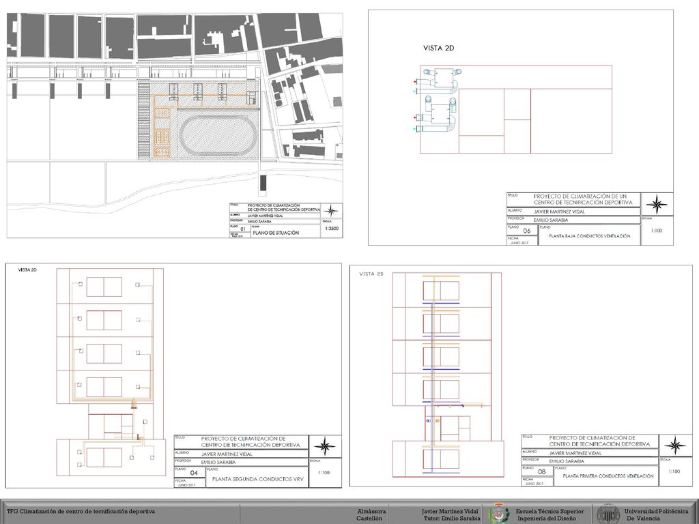Click the Escuela Técnica Superior logo in footer
The width and height of the screenshot is (699, 524).
point(498,514)
